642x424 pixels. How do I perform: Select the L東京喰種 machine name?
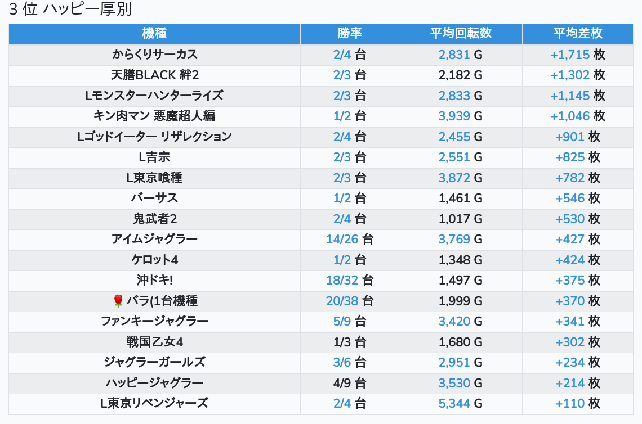(x=154, y=178)
